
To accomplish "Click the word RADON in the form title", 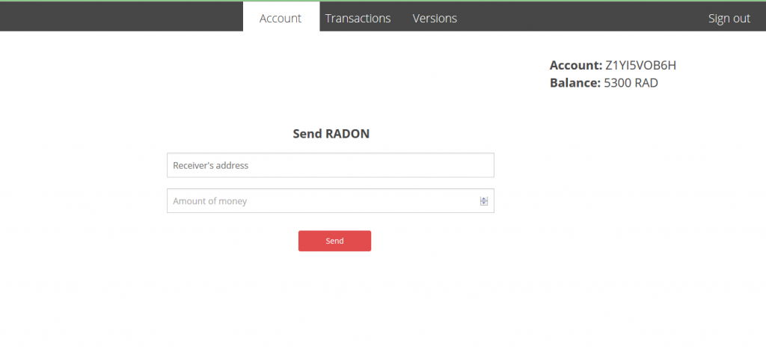I will 347,135.
